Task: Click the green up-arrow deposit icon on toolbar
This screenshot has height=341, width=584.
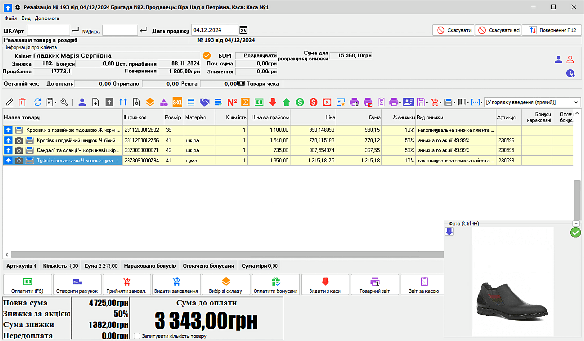Action: pos(286,102)
